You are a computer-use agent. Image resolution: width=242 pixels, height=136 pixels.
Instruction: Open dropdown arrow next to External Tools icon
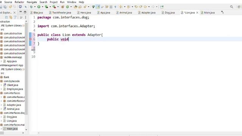point(58,7)
